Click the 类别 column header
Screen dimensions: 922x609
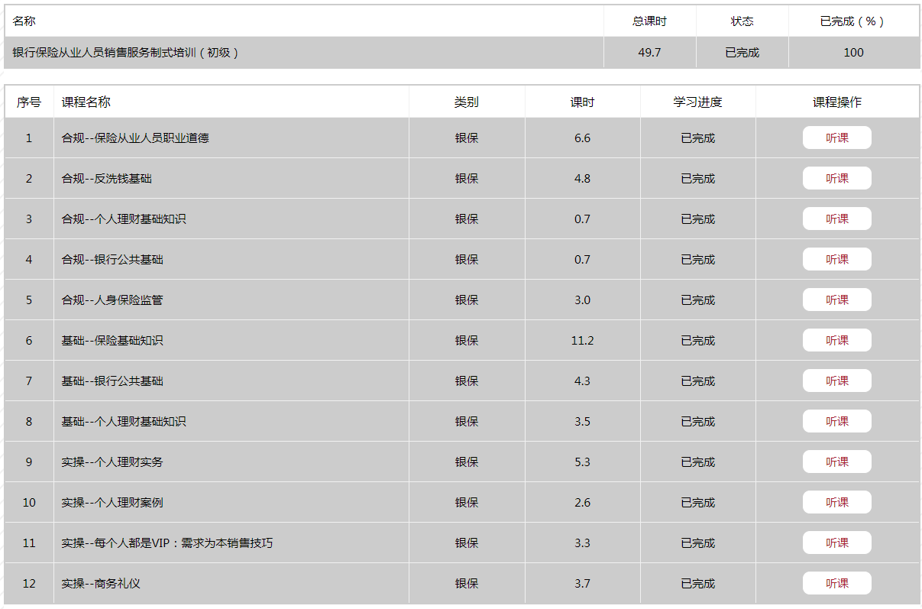coord(467,102)
